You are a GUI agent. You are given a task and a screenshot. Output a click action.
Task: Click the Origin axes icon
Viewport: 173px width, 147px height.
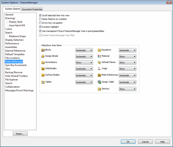[x=99, y=69]
